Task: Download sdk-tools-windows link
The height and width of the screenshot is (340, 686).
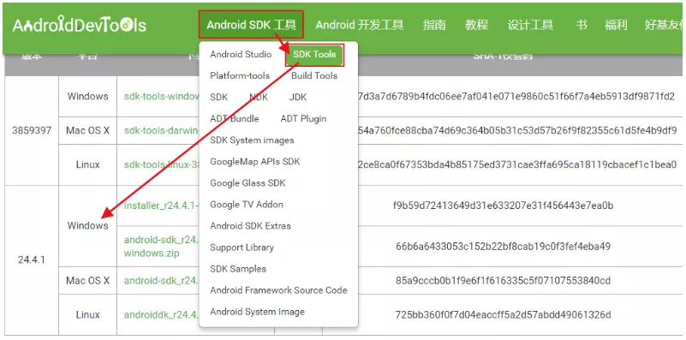Action: (162, 96)
